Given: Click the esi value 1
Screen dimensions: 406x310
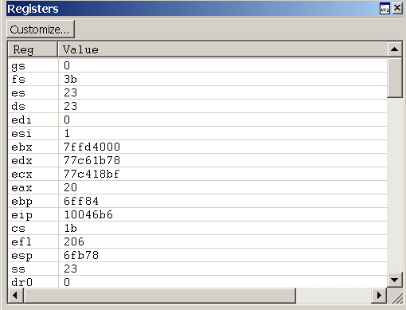Looking at the screenshot, I should pos(67,133).
